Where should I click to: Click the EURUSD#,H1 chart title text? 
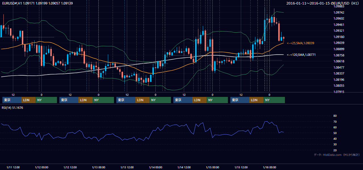tap(37, 3)
